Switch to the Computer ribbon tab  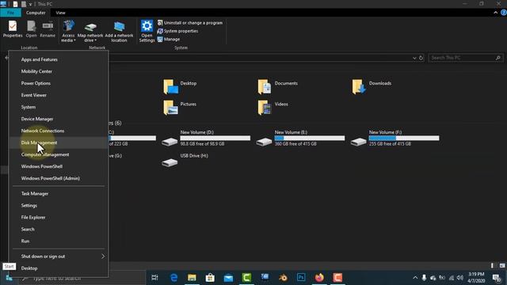(x=36, y=13)
